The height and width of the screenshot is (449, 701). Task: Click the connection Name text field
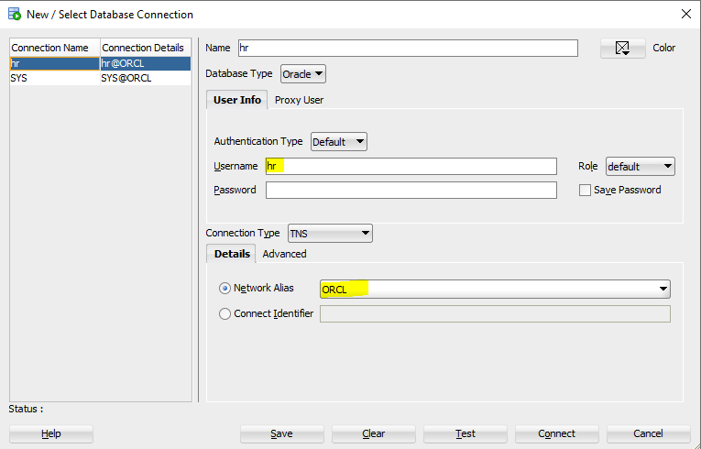pos(408,49)
